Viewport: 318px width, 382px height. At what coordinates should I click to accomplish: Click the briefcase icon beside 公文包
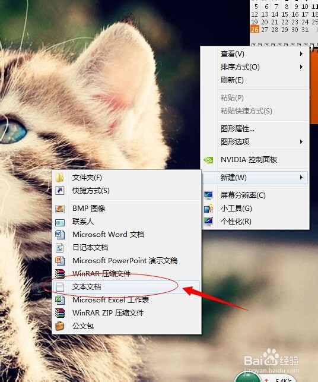[59, 326]
